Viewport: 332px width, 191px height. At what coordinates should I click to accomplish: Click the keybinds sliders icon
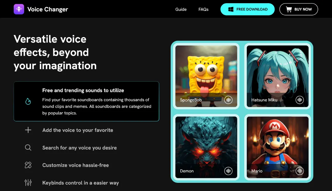pos(28,183)
